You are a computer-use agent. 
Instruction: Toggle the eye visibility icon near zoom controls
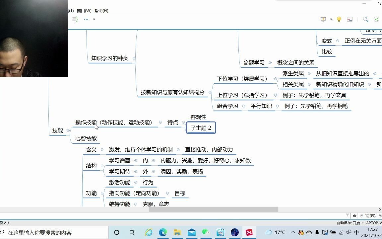pos(354,216)
